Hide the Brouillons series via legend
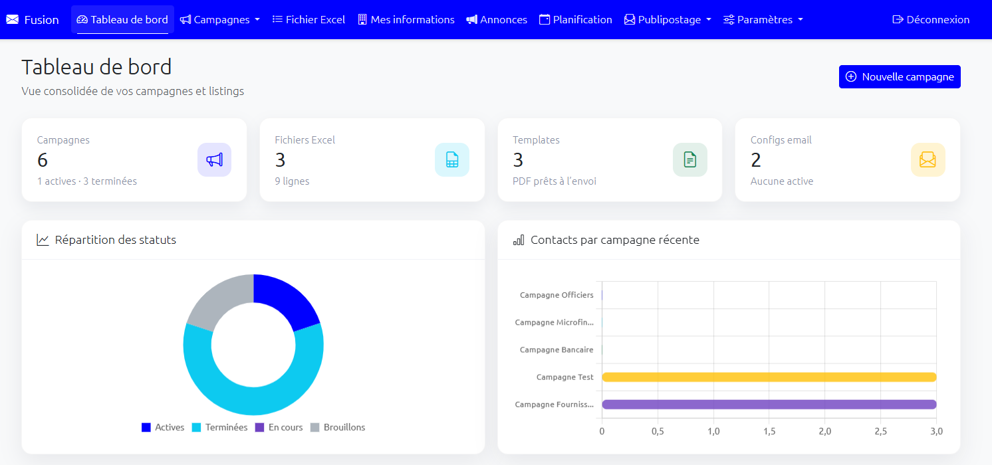This screenshot has height=465, width=992. (338, 427)
